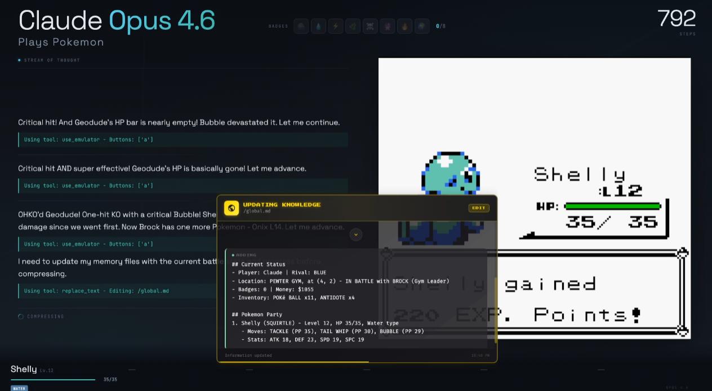This screenshot has height=391, width=712.
Task: Click the 'Stats: ATK 18, DEF 23' line
Action: click(302, 340)
